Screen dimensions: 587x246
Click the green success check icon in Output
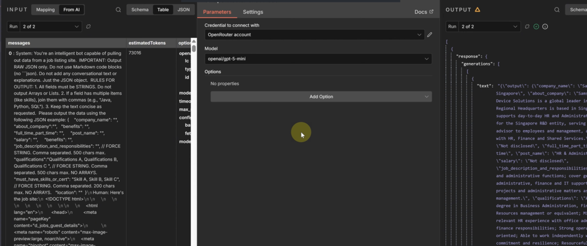536,26
